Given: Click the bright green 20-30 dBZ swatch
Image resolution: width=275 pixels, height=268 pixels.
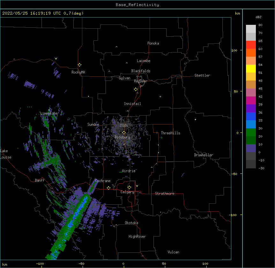Looking at the screenshot, I should [251, 132].
